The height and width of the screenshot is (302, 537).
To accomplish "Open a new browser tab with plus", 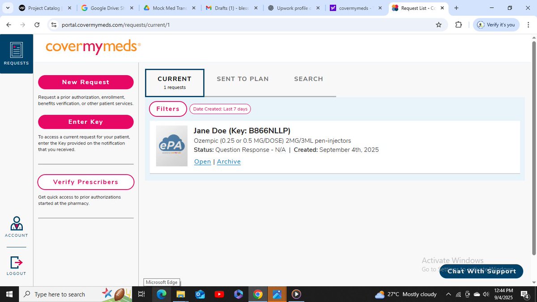I will [x=456, y=8].
